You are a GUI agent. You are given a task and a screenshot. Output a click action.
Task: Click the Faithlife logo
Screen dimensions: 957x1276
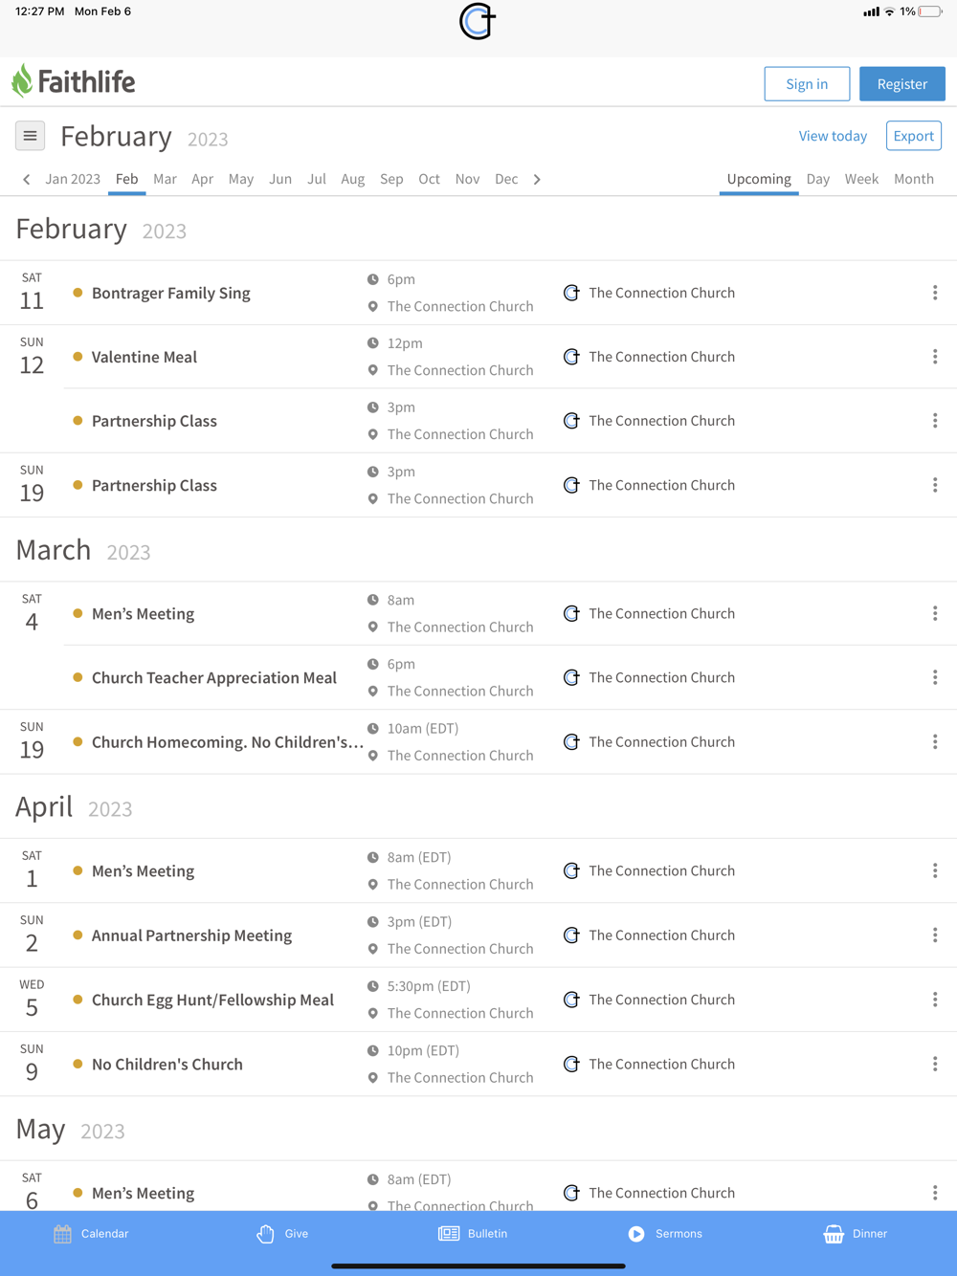[74, 82]
